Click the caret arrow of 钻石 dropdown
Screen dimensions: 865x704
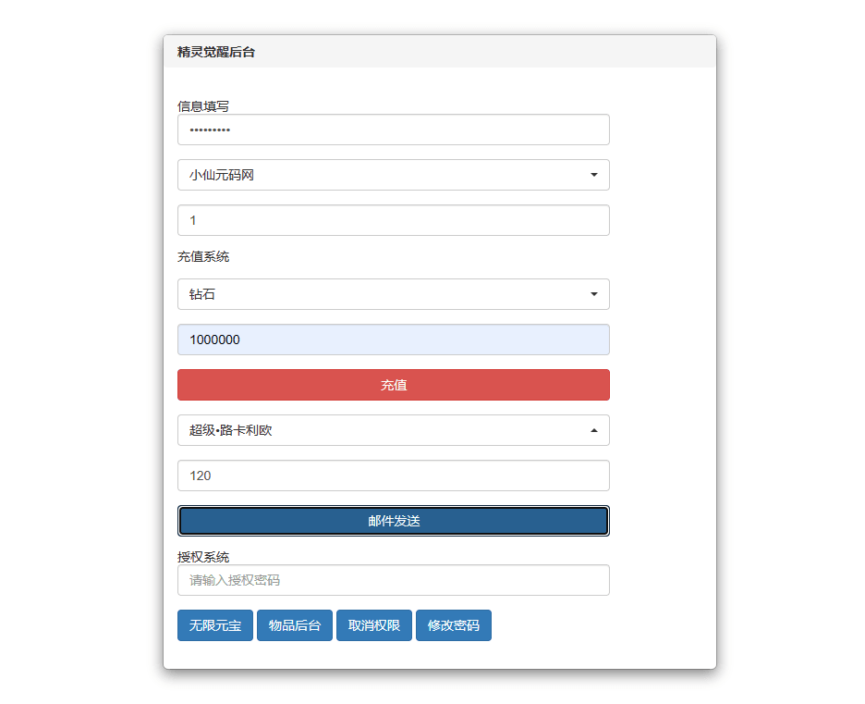(x=594, y=294)
